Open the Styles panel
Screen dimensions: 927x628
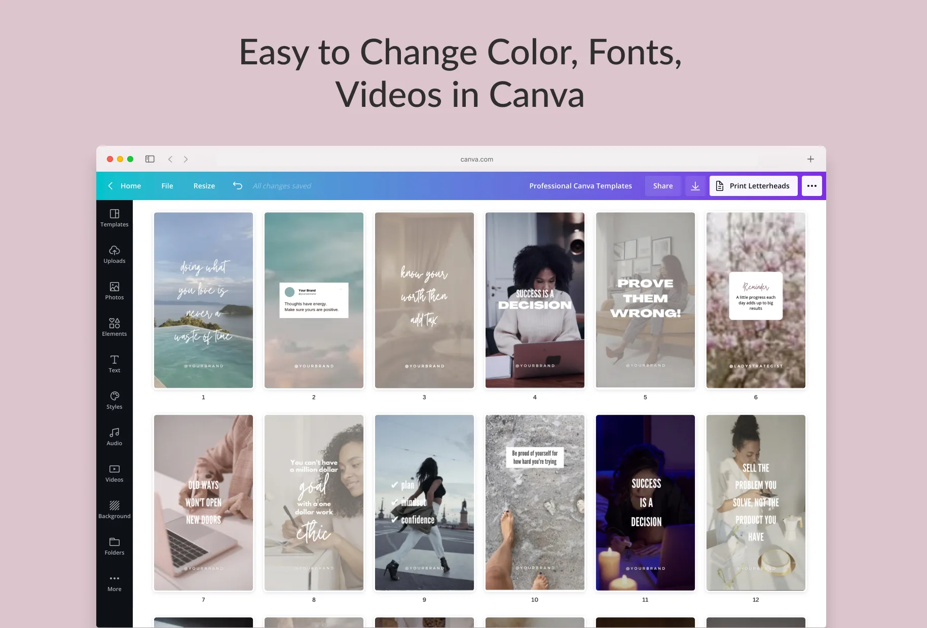(x=115, y=401)
